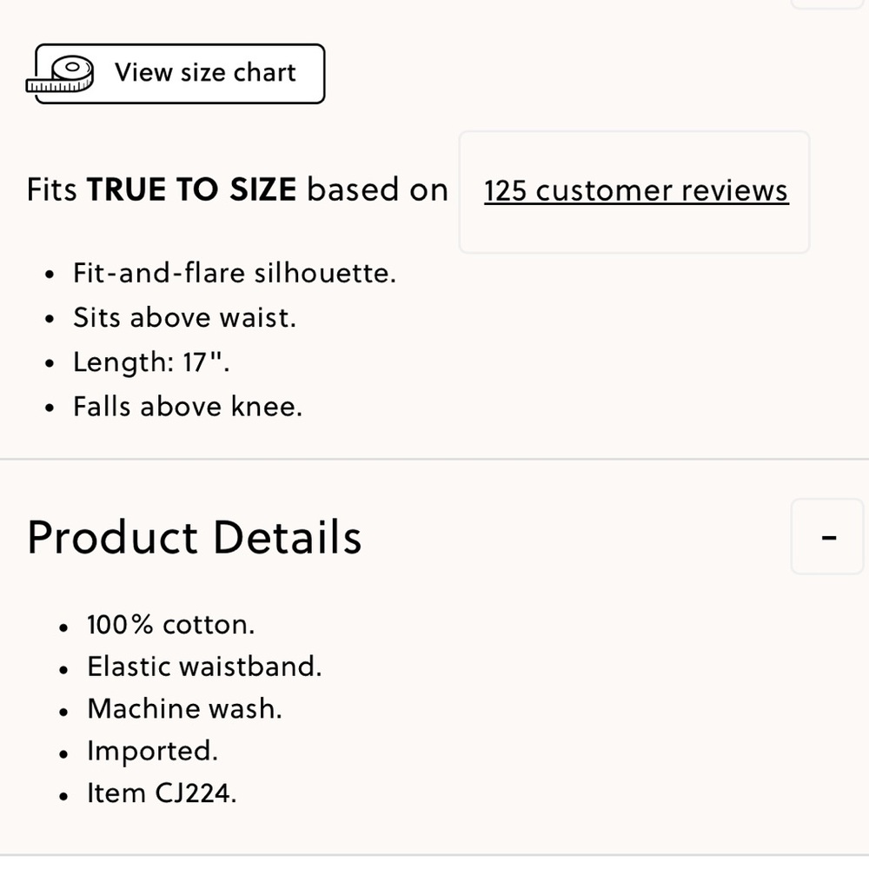Click the Product Details heading
This screenshot has height=869, width=869.
(x=195, y=537)
